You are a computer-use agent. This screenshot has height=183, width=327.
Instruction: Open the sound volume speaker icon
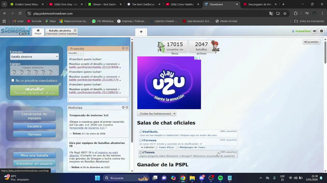(x=315, y=31)
